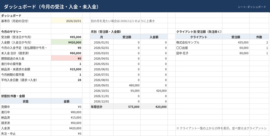Click the note about クライアント一覧 15件
The height and width of the screenshot is (136, 270).
[221, 128]
